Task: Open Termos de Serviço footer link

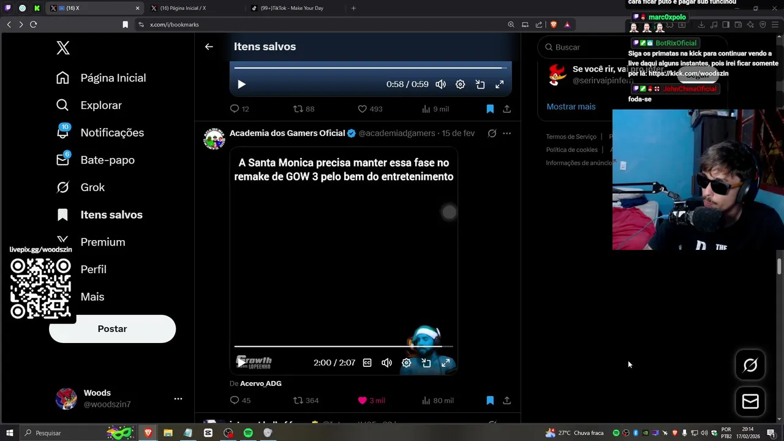Action: [571, 137]
